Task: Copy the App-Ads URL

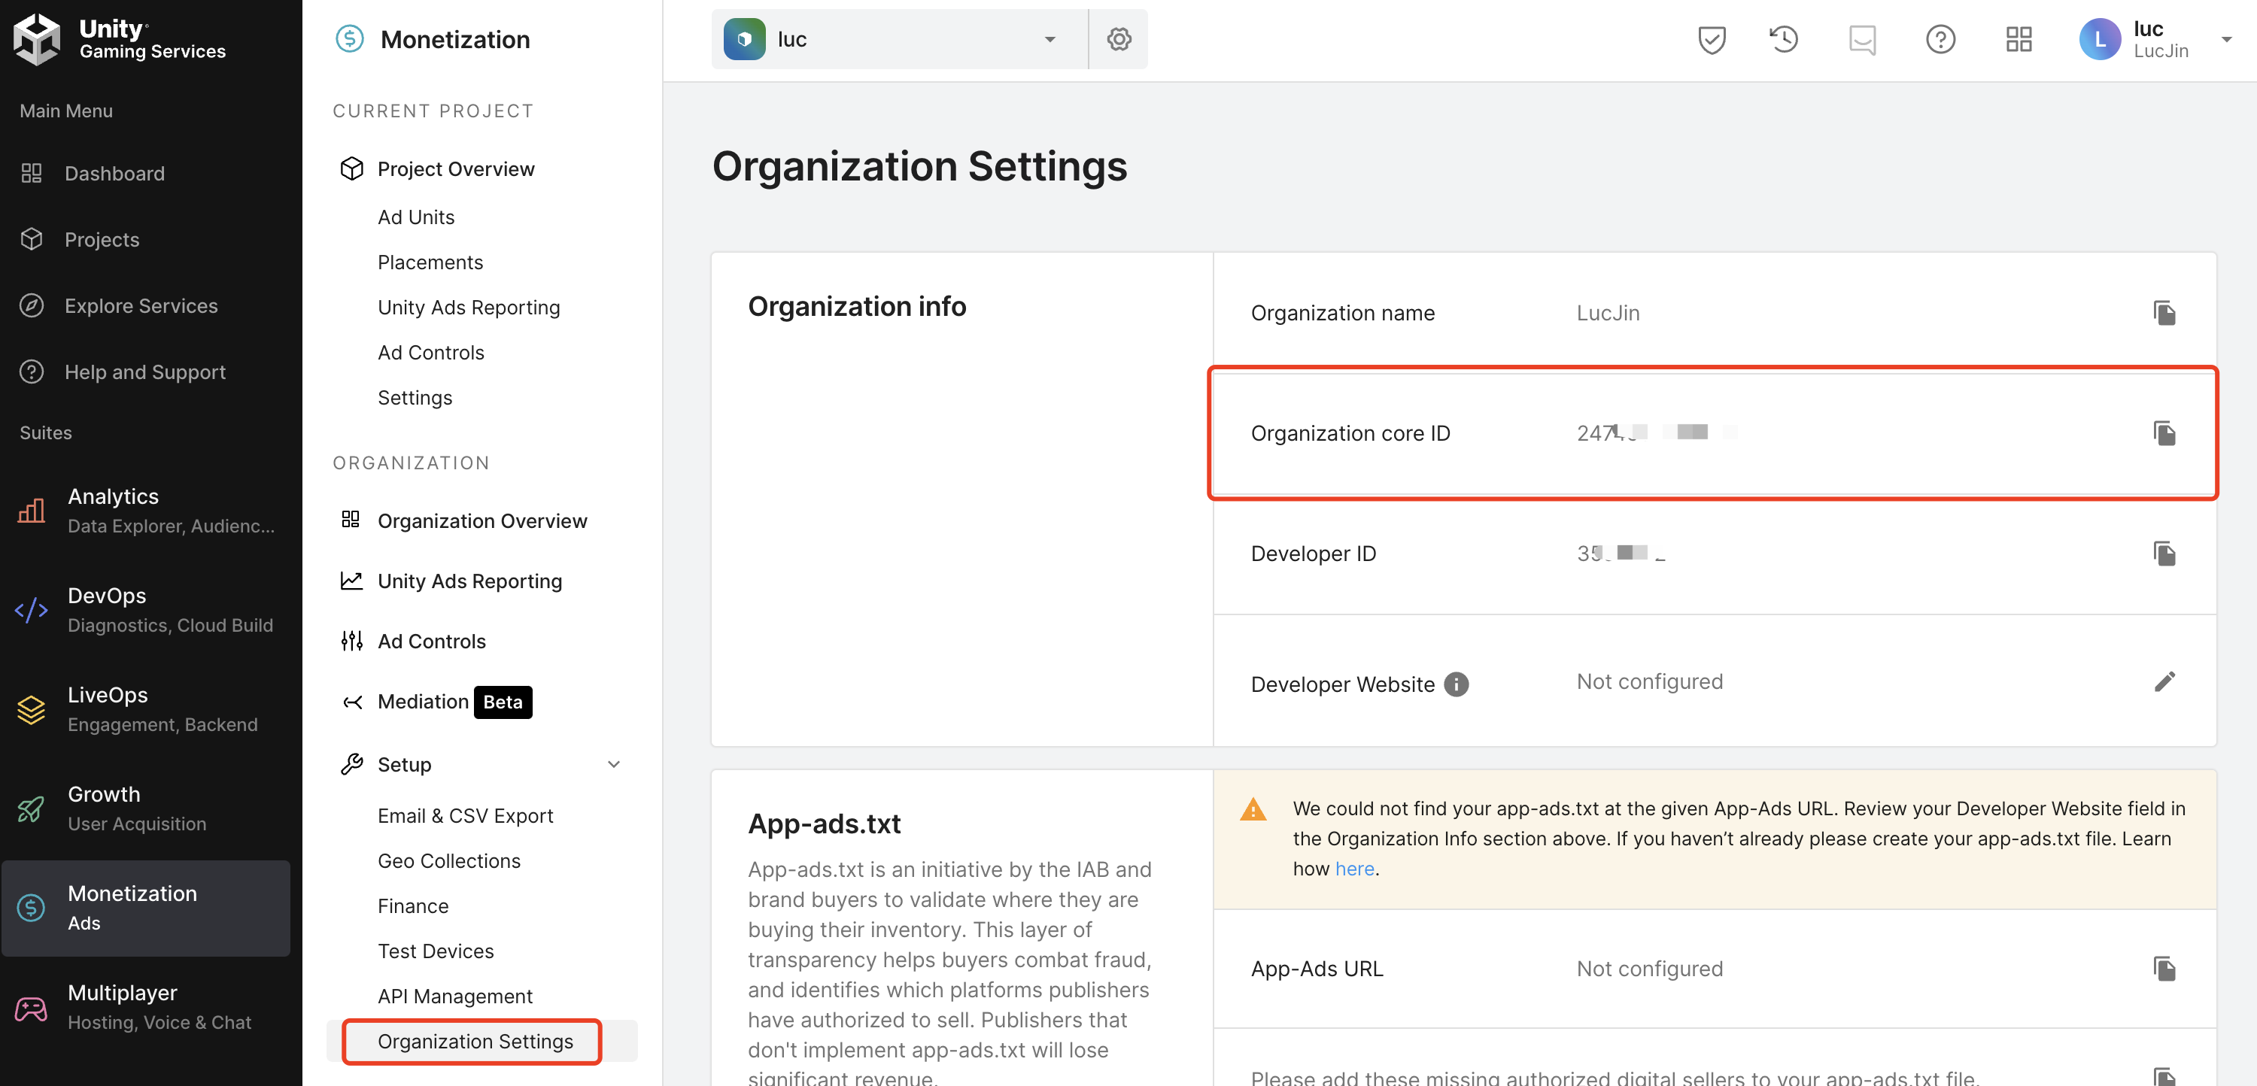Action: [x=2164, y=969]
